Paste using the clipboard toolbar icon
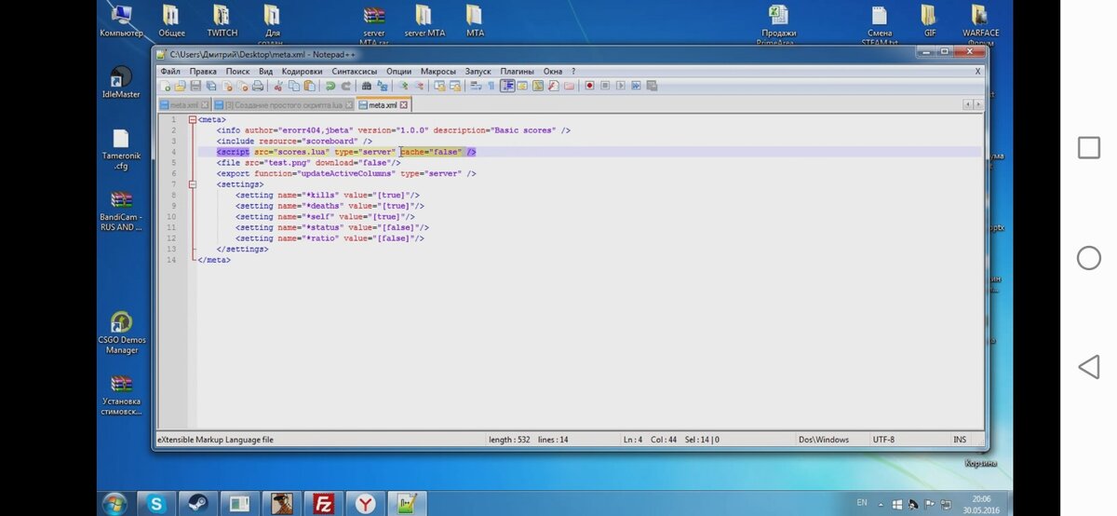The height and width of the screenshot is (516, 1117). point(310,86)
